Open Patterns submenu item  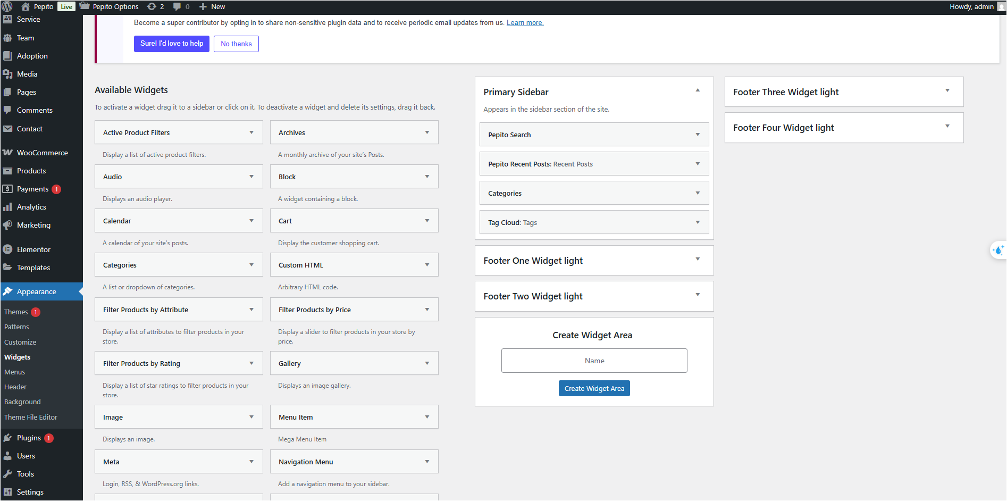click(16, 327)
